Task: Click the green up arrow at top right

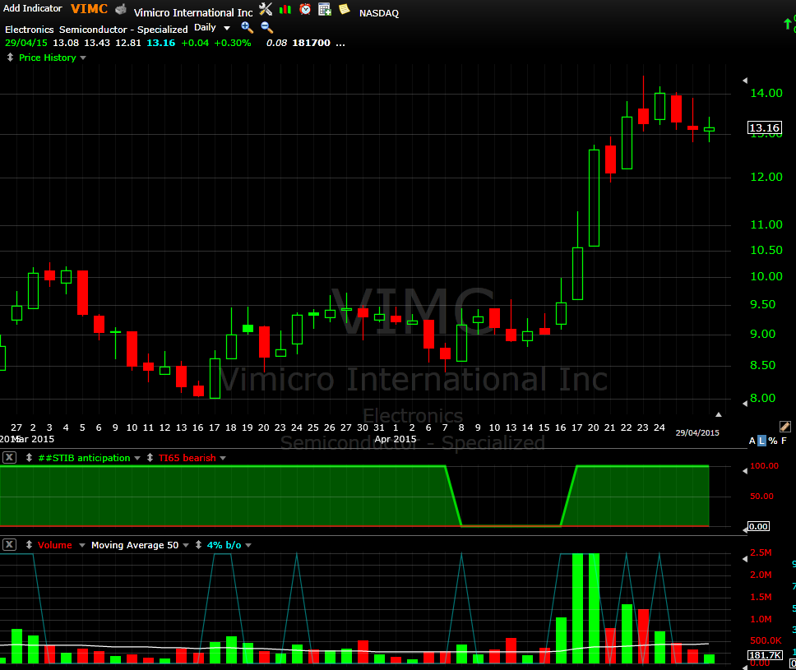Action: 788,23
